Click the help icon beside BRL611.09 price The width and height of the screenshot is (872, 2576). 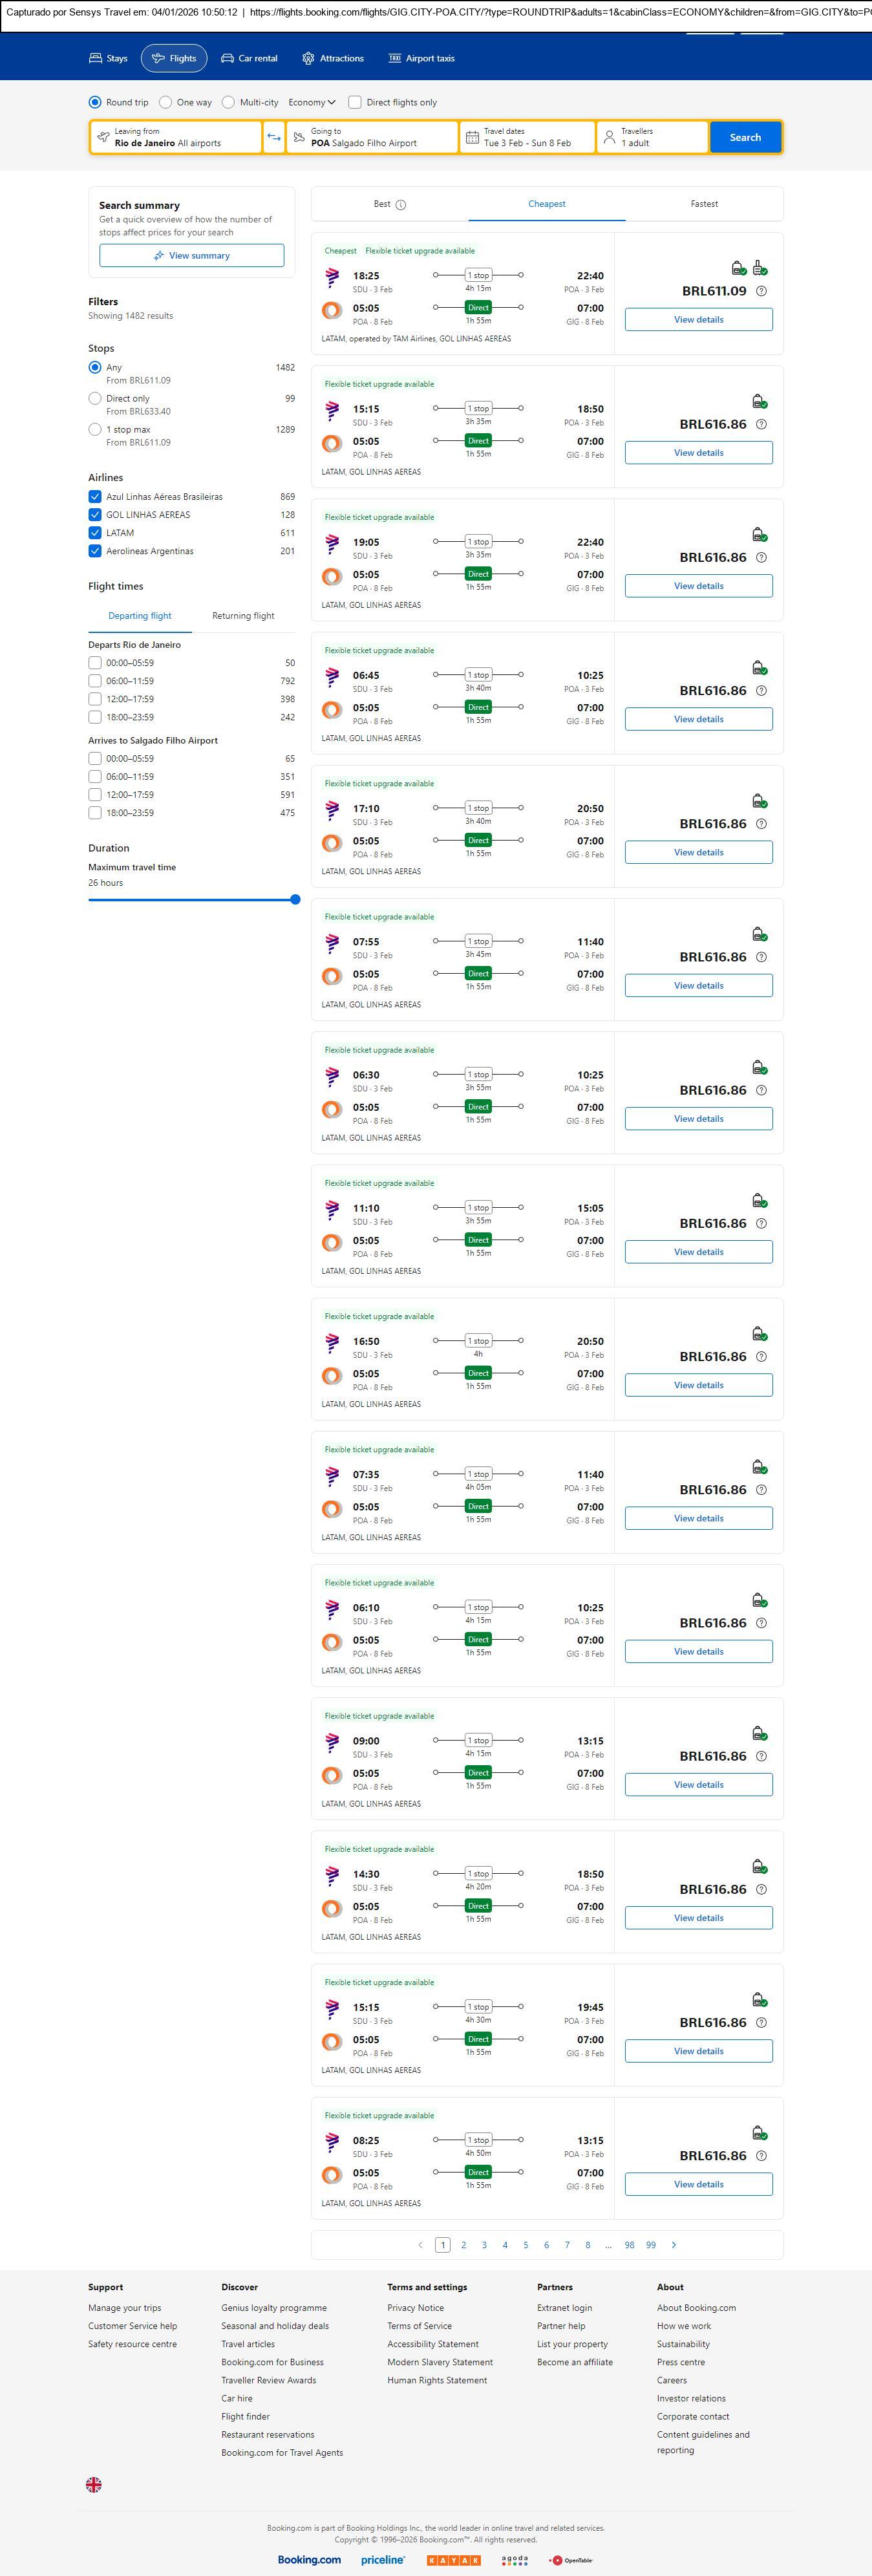(x=761, y=291)
